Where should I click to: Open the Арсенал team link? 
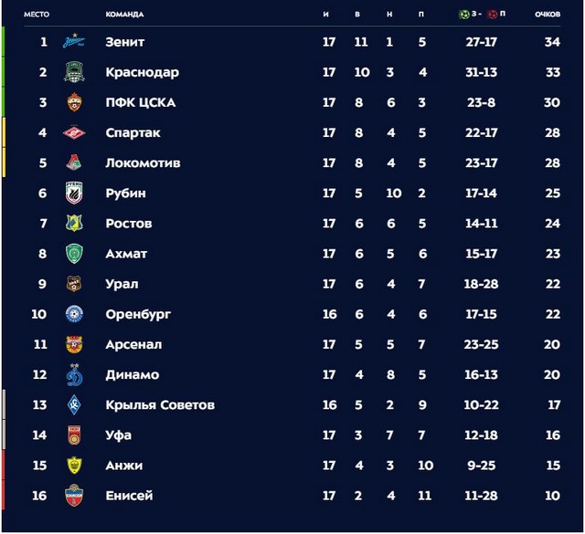(133, 344)
